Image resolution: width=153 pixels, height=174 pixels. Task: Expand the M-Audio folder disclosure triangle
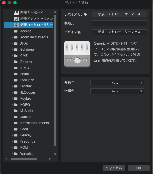tap(12, 111)
